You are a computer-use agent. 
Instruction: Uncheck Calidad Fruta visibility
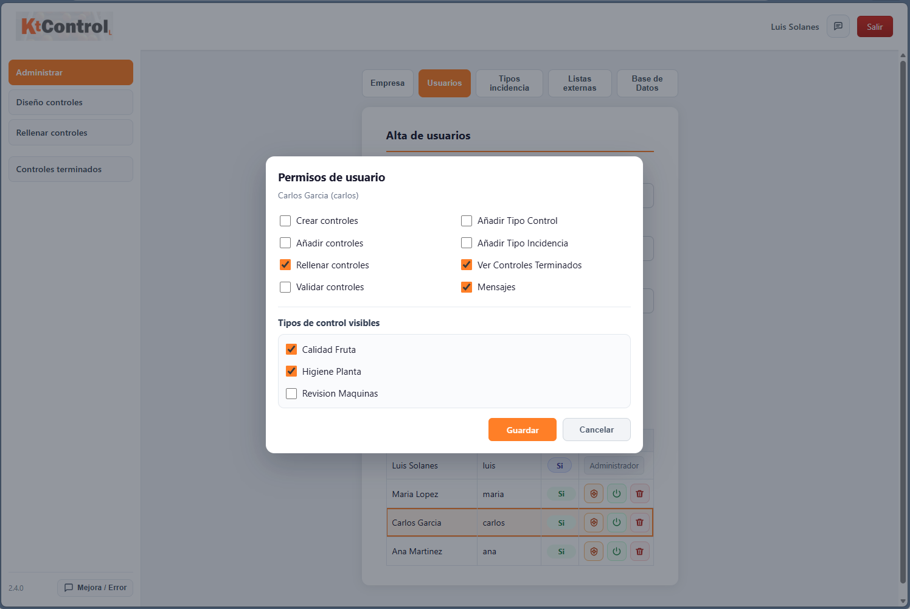(x=291, y=349)
